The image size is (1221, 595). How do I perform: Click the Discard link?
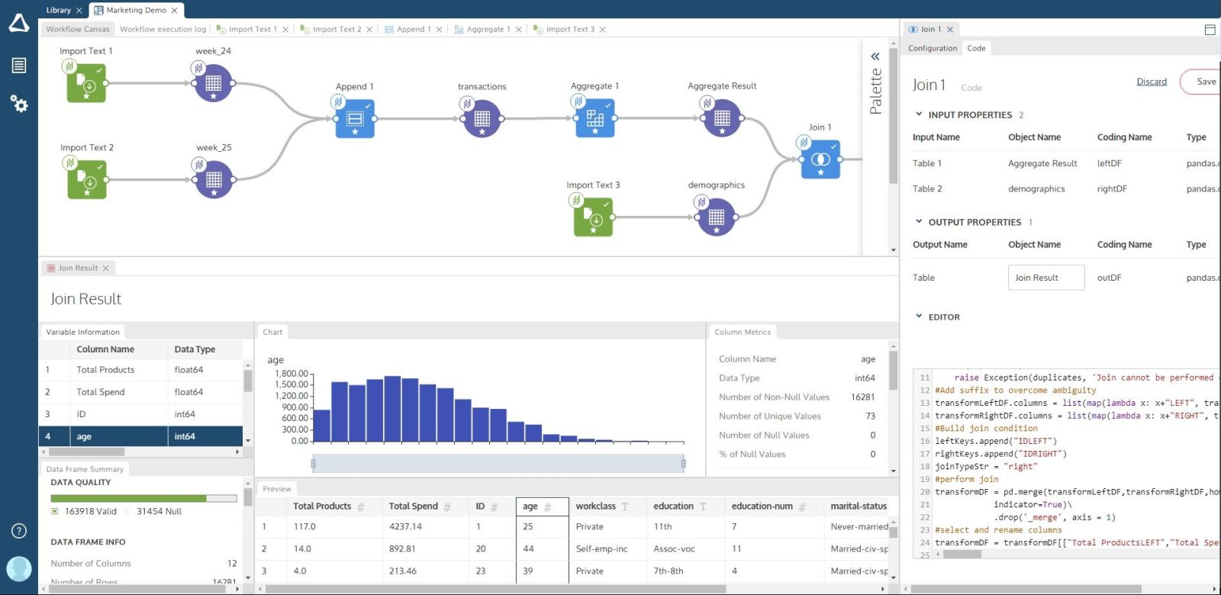tap(1151, 82)
